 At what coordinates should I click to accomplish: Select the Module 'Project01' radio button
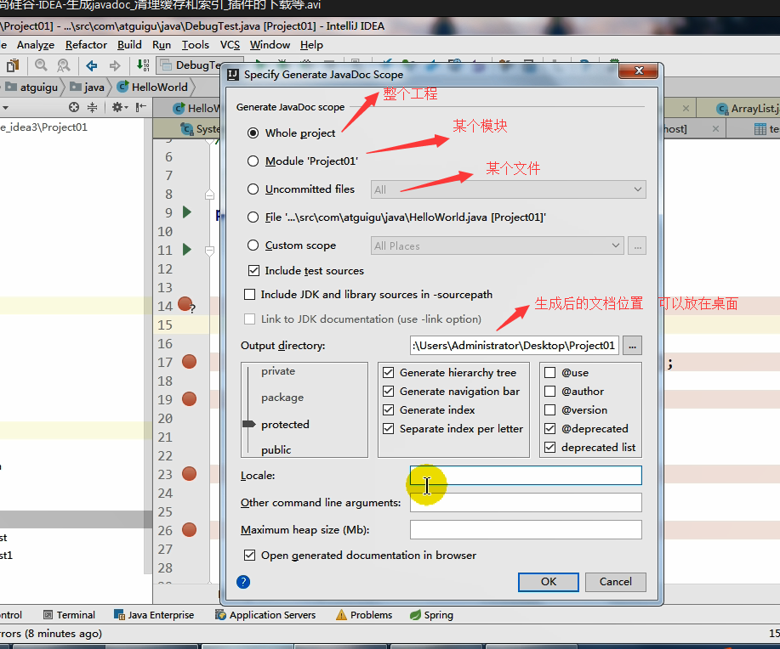tap(253, 161)
